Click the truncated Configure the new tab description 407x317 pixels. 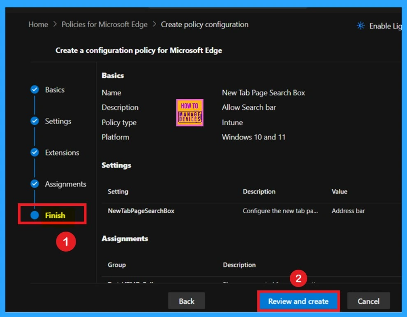point(280,211)
